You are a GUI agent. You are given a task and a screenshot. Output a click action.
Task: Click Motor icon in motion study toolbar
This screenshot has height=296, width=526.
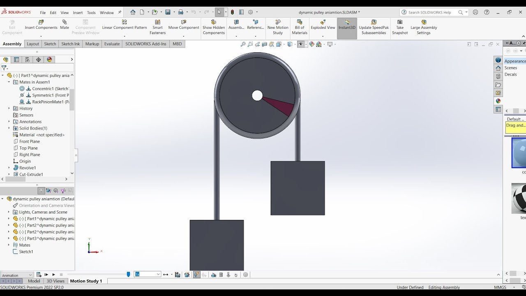(214, 275)
